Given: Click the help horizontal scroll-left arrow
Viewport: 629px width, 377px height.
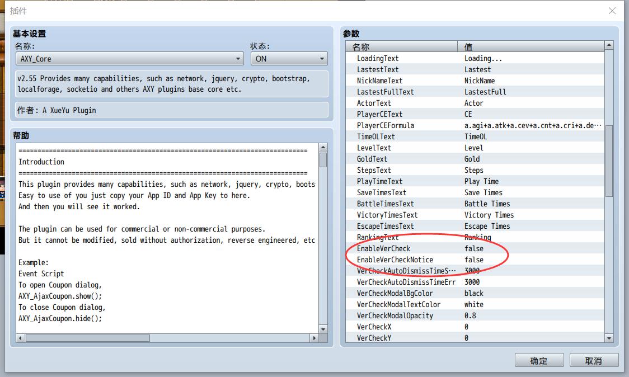Looking at the screenshot, I should pyautogui.click(x=21, y=338).
